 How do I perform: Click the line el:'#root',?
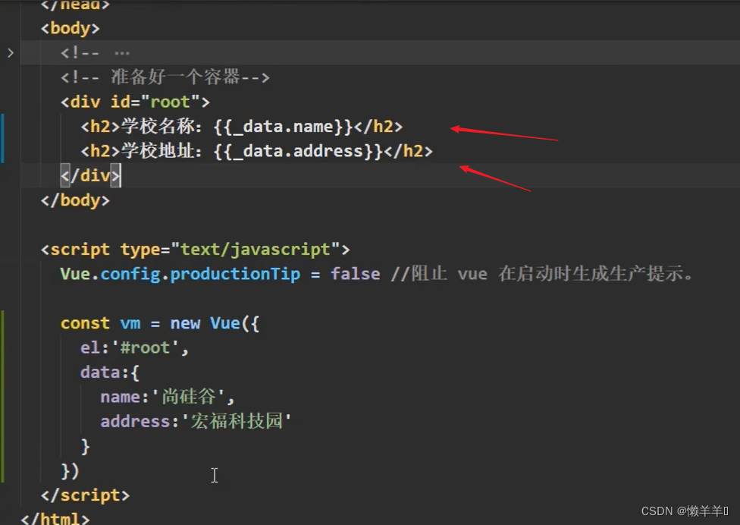coord(134,348)
